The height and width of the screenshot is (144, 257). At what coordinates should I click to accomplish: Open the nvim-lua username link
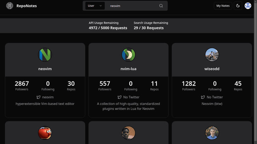click(x=128, y=69)
